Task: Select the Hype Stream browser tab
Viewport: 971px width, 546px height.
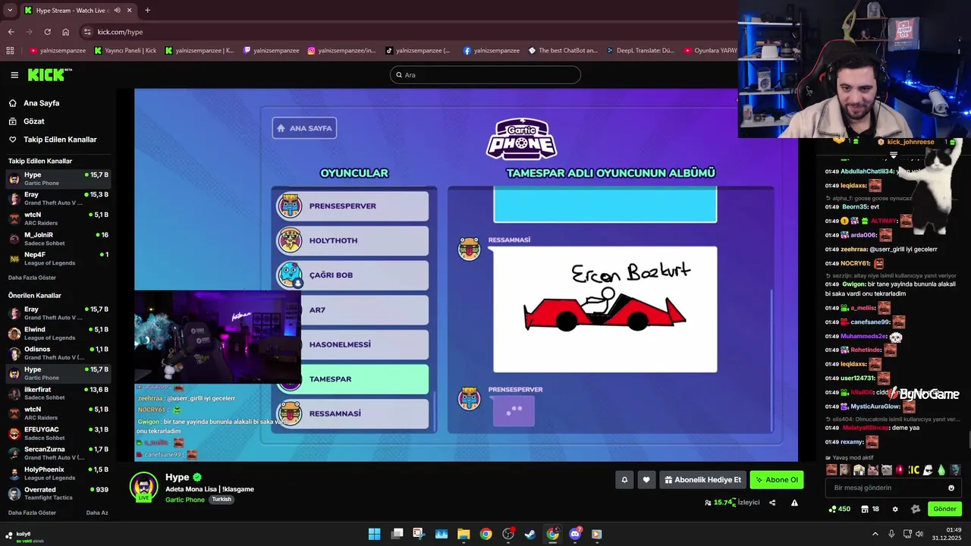Action: (77, 11)
